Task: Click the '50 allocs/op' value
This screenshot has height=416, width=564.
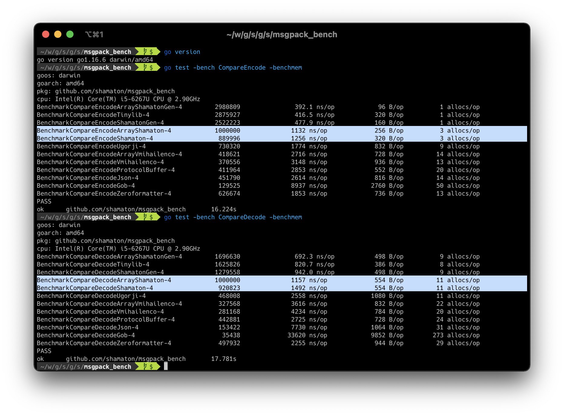Action: tap(458, 186)
